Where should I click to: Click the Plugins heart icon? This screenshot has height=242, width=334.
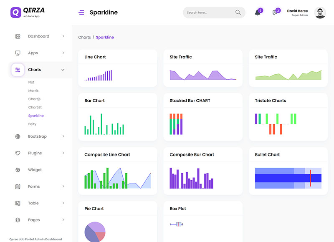18,153
